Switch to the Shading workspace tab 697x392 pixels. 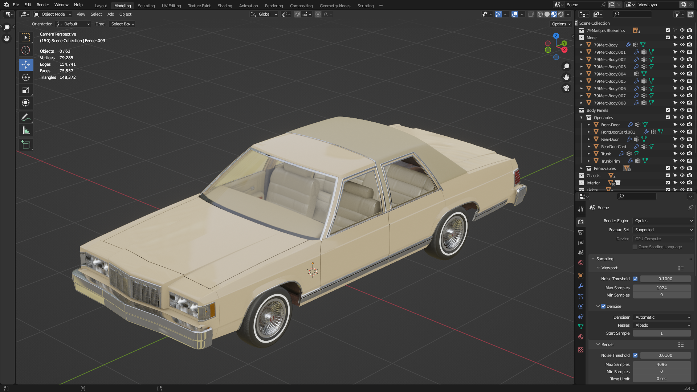[x=225, y=6]
